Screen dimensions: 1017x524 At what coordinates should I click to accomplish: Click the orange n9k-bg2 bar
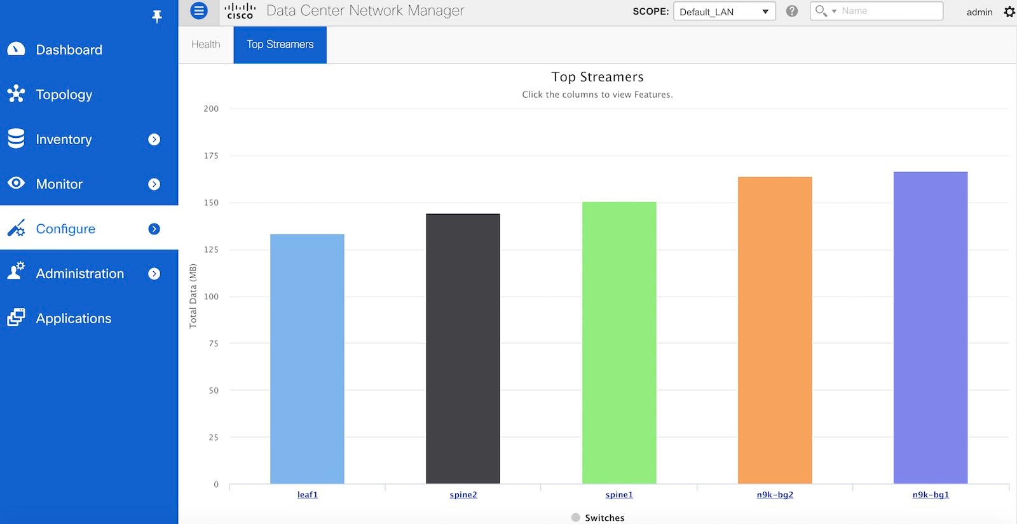click(775, 330)
